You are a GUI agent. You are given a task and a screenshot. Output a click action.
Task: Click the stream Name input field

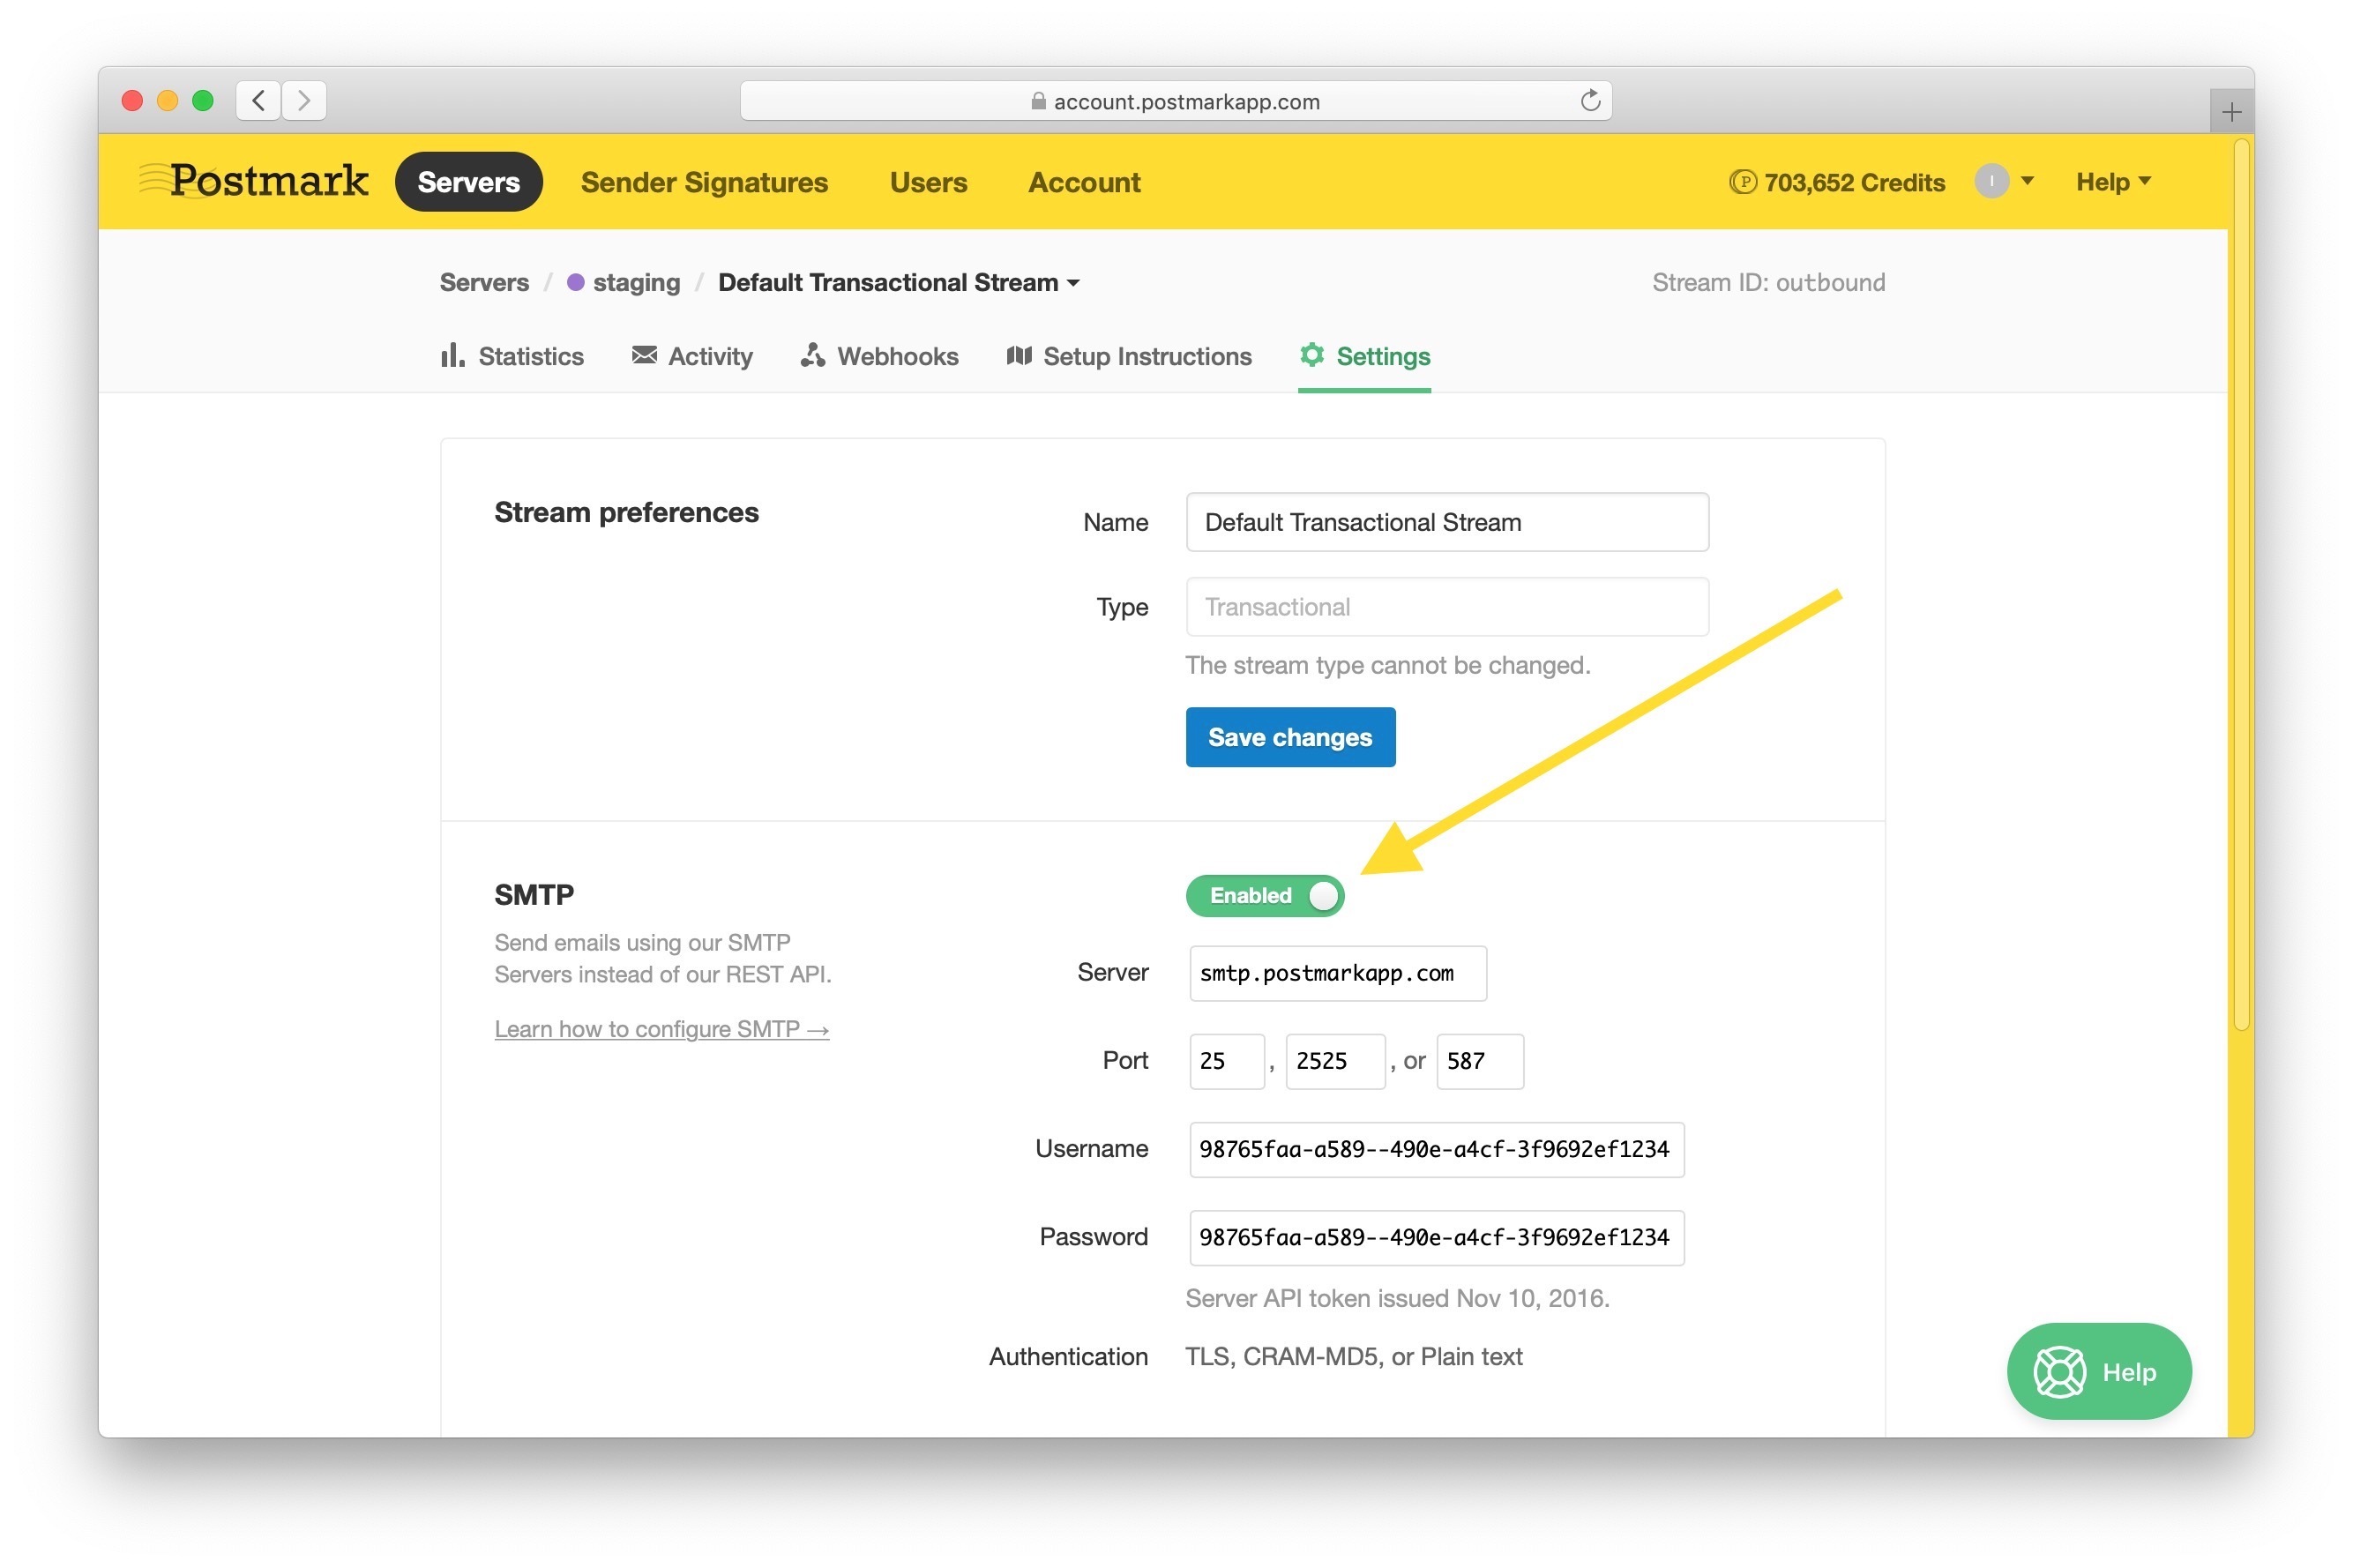(x=1446, y=522)
